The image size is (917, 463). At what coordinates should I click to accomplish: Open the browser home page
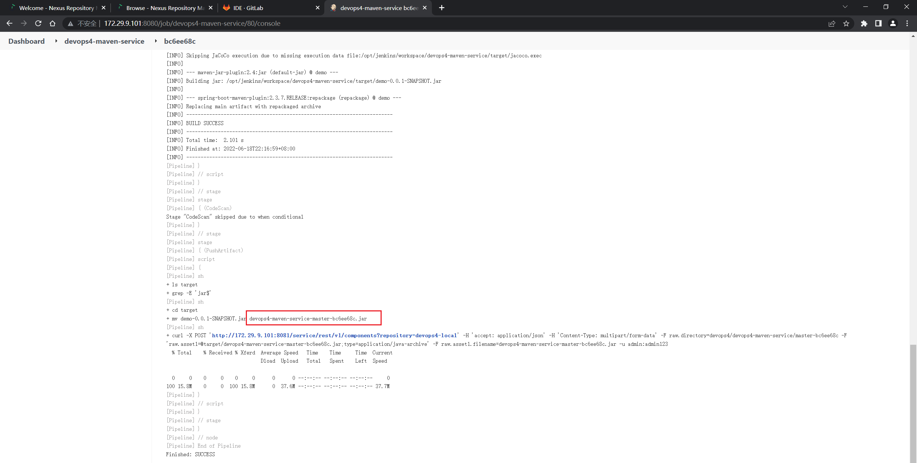(x=52, y=23)
